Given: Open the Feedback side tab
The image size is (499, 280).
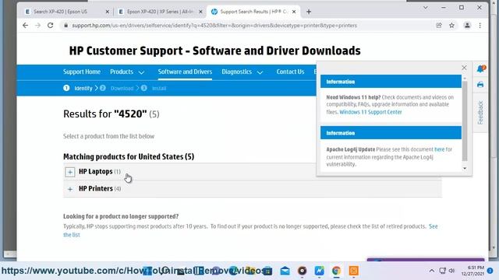Looking at the screenshot, I should (x=480, y=113).
